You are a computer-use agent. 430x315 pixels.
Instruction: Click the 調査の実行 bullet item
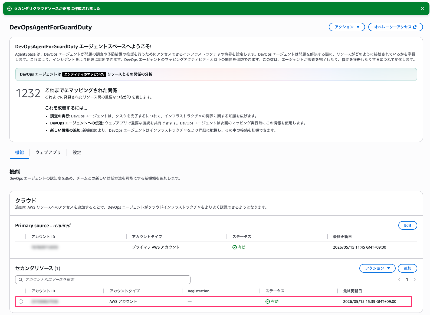(x=153, y=116)
